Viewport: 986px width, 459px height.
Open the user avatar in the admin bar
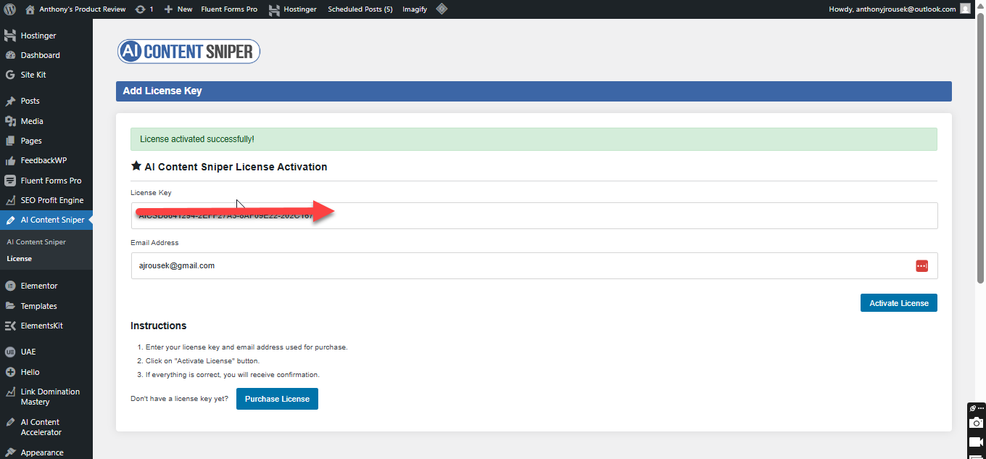[965, 9]
